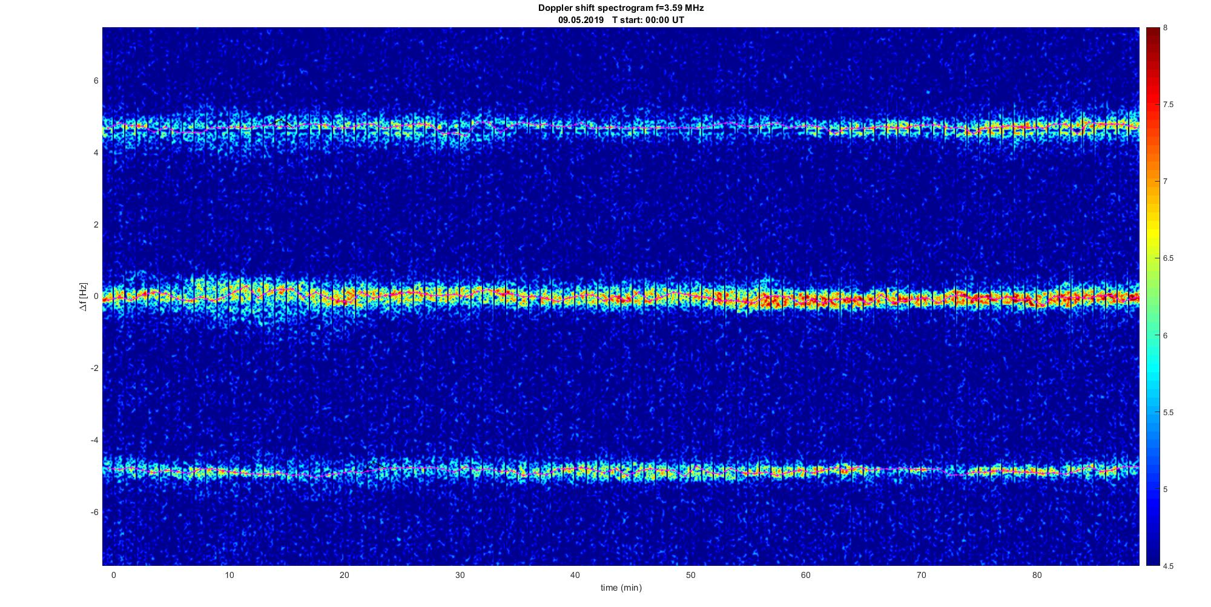Screen dimensions: 1211x607
Task: Click the y-axis tick label '-4'
Action: point(95,441)
